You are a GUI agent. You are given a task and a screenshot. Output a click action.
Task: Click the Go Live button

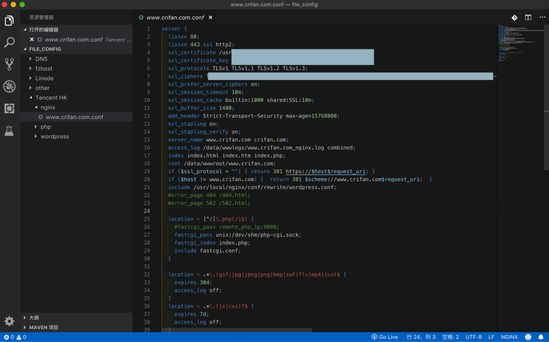(x=384, y=337)
